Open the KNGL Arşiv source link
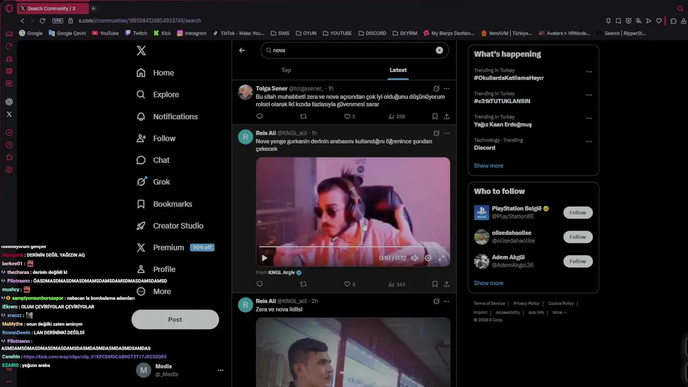The width and height of the screenshot is (688, 387). (x=285, y=273)
